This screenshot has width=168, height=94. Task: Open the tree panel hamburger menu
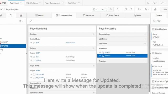pos(21,21)
